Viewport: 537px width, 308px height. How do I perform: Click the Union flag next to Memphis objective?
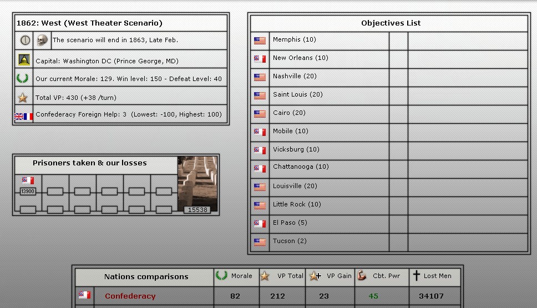pos(260,41)
